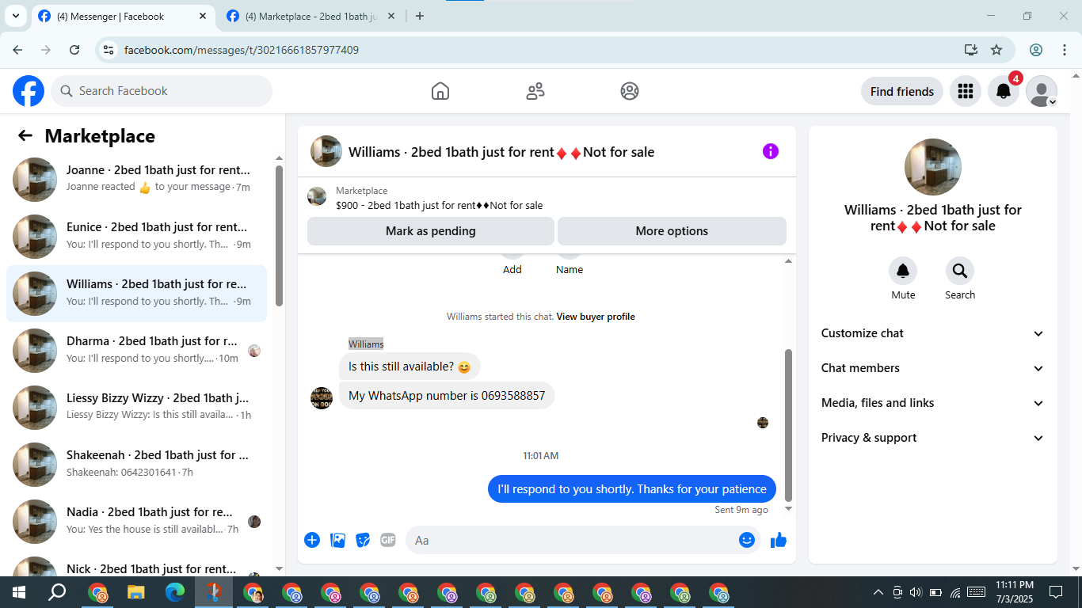
Task: Open the notifications bell with badge 4
Action: (x=1004, y=91)
